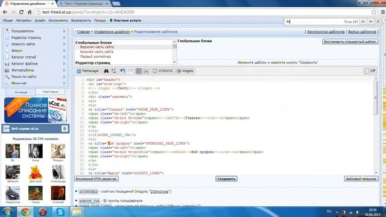Image resolution: width=386 pixels, height=217 pixels.
Task: Click the Поиск по сайту magnifier icon
Action: click(x=7, y=77)
